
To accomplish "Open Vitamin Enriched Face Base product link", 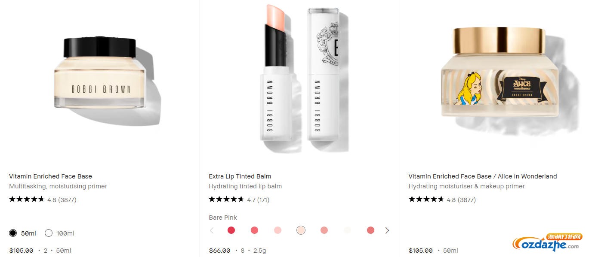I will pos(50,176).
